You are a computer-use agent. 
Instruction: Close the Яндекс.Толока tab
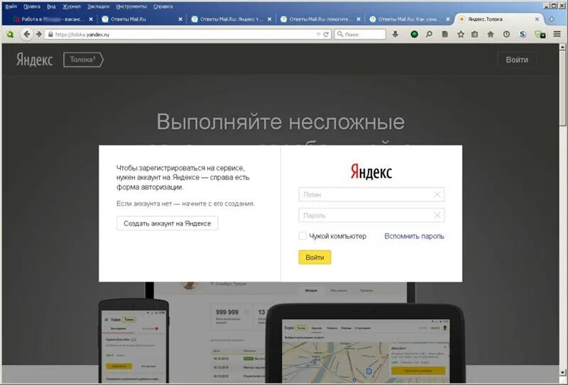point(537,19)
